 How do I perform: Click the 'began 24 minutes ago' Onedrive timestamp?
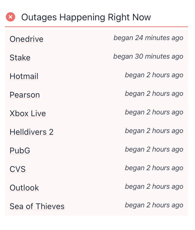click(x=148, y=38)
